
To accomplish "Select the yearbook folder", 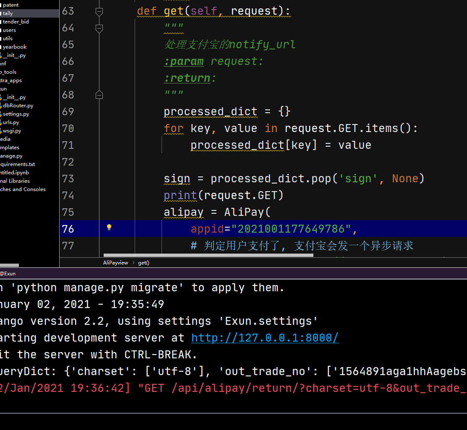I will point(14,47).
